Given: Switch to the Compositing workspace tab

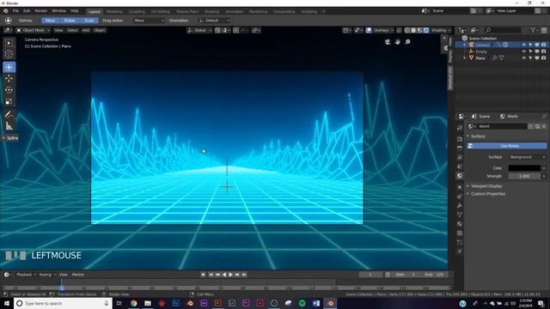Looking at the screenshot, I should pyautogui.click(x=284, y=11).
